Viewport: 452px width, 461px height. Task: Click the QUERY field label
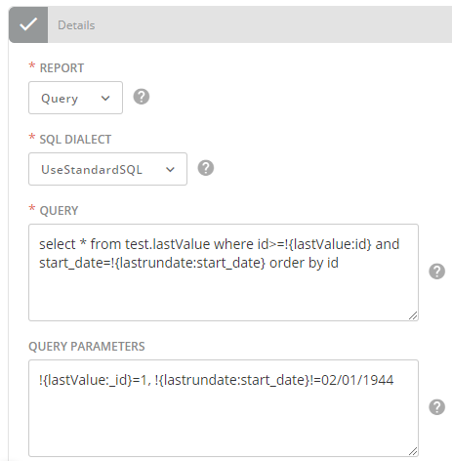tap(59, 211)
